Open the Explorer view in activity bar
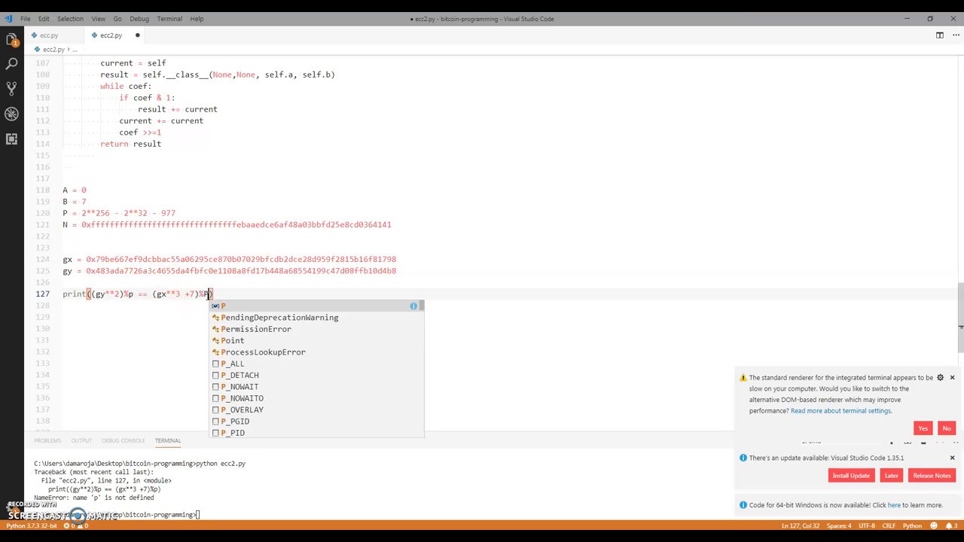The width and height of the screenshot is (964, 542). (x=11, y=39)
